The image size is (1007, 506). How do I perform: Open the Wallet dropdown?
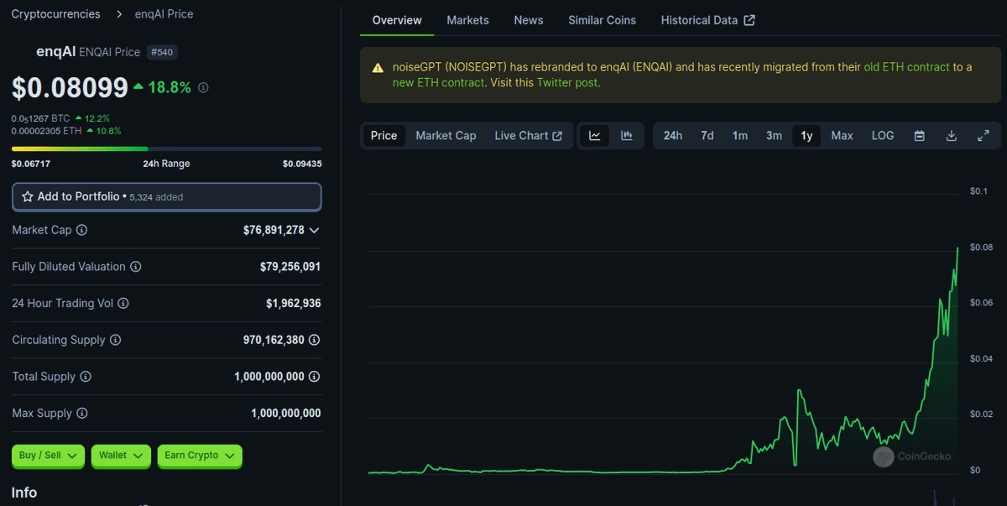coord(121,456)
